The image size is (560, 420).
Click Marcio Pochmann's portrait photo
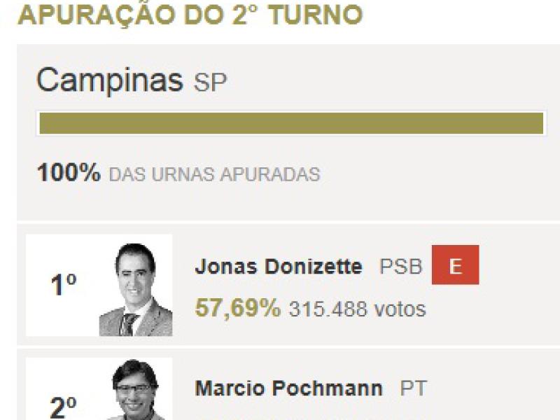[135, 391]
